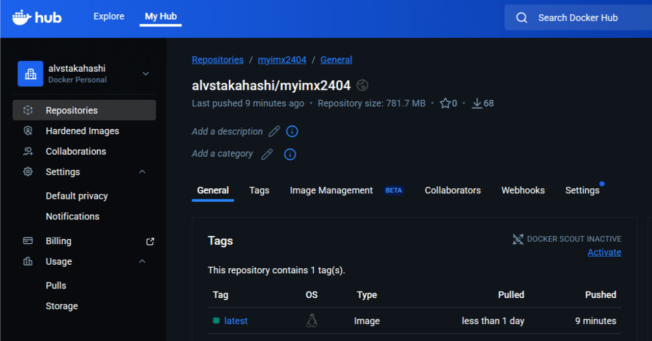Image resolution: width=652 pixels, height=341 pixels.
Task: Click the Repositories sidebar icon
Action: pos(28,110)
